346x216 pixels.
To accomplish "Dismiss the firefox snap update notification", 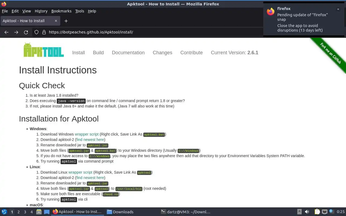I will (x=338, y=9).
